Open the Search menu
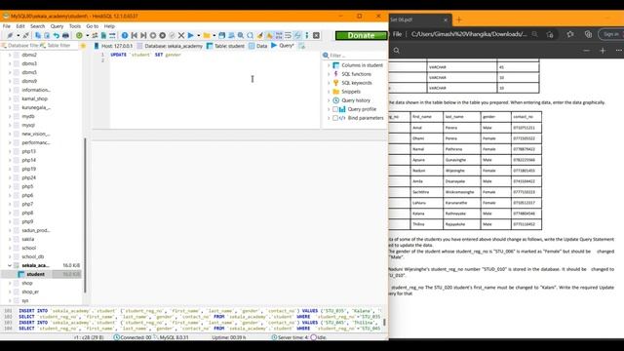Image resolution: width=624 pixels, height=351 pixels. tap(37, 26)
